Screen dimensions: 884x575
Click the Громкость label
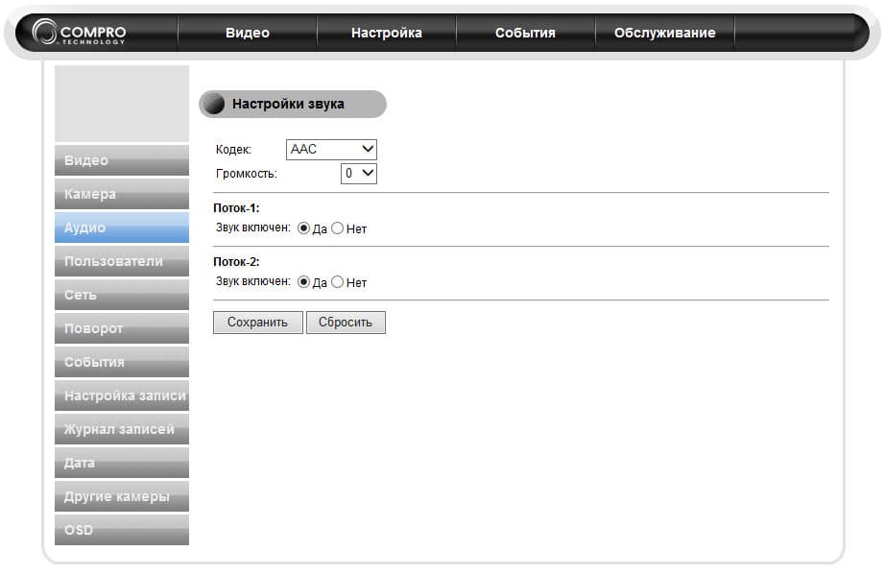coord(247,174)
